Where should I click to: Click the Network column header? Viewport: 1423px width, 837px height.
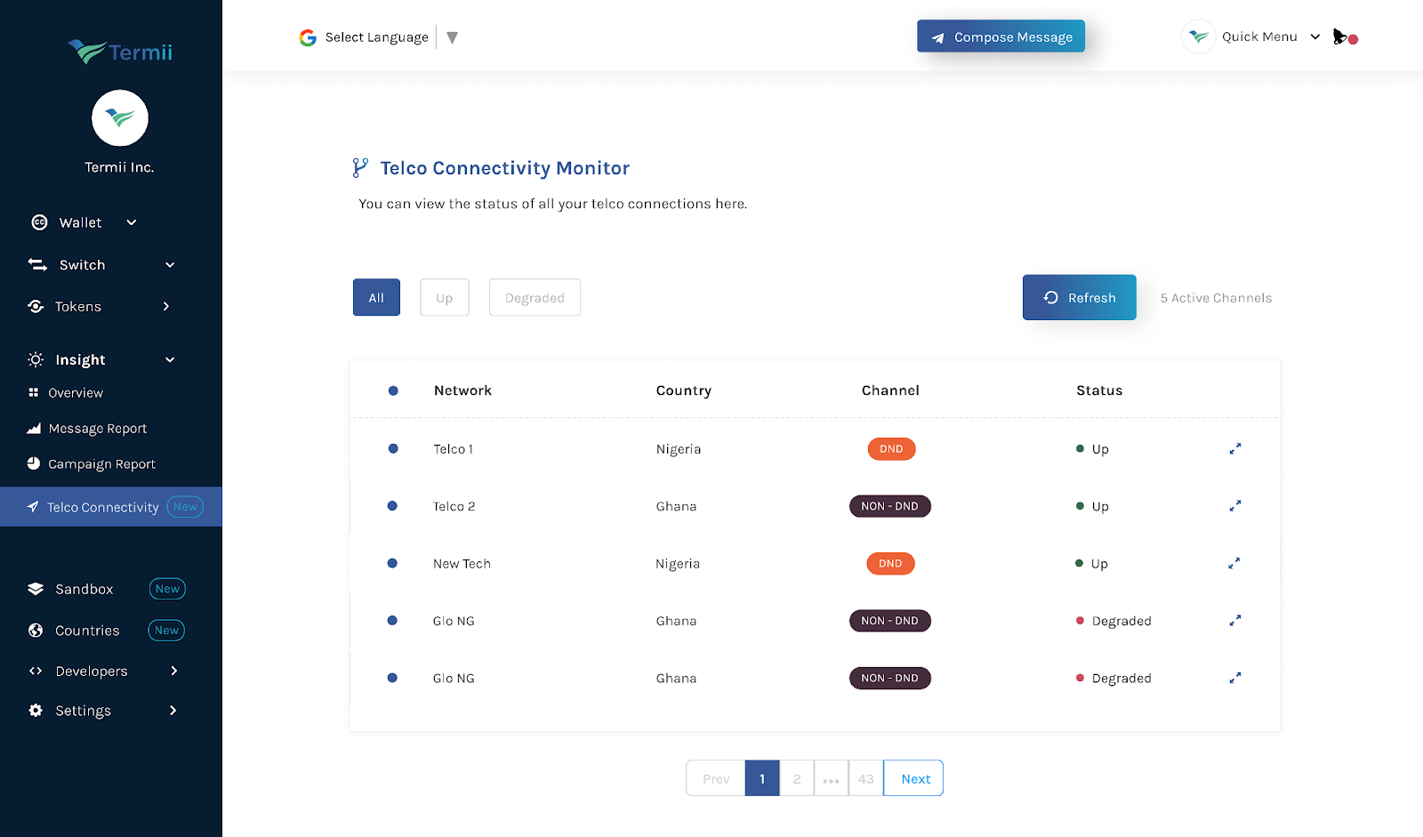click(462, 390)
